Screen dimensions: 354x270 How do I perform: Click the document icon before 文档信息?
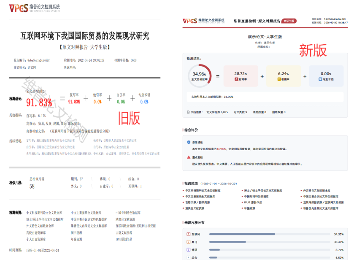click(188, 112)
